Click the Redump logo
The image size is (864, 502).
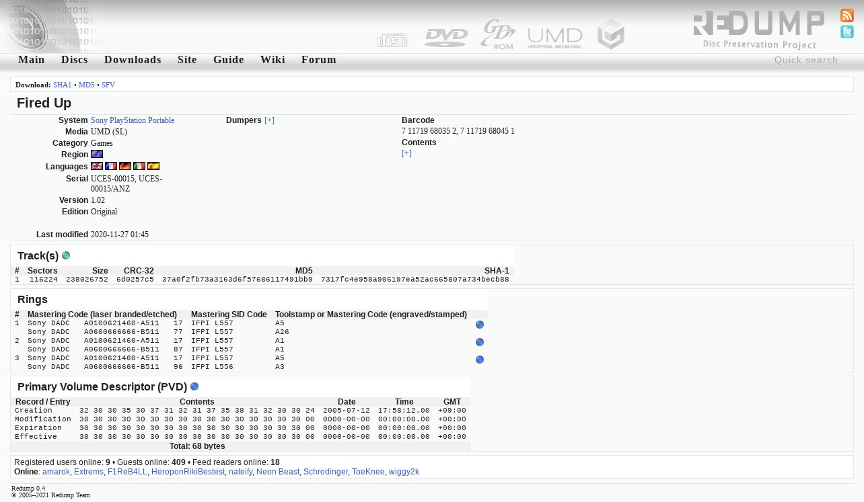[758, 30]
